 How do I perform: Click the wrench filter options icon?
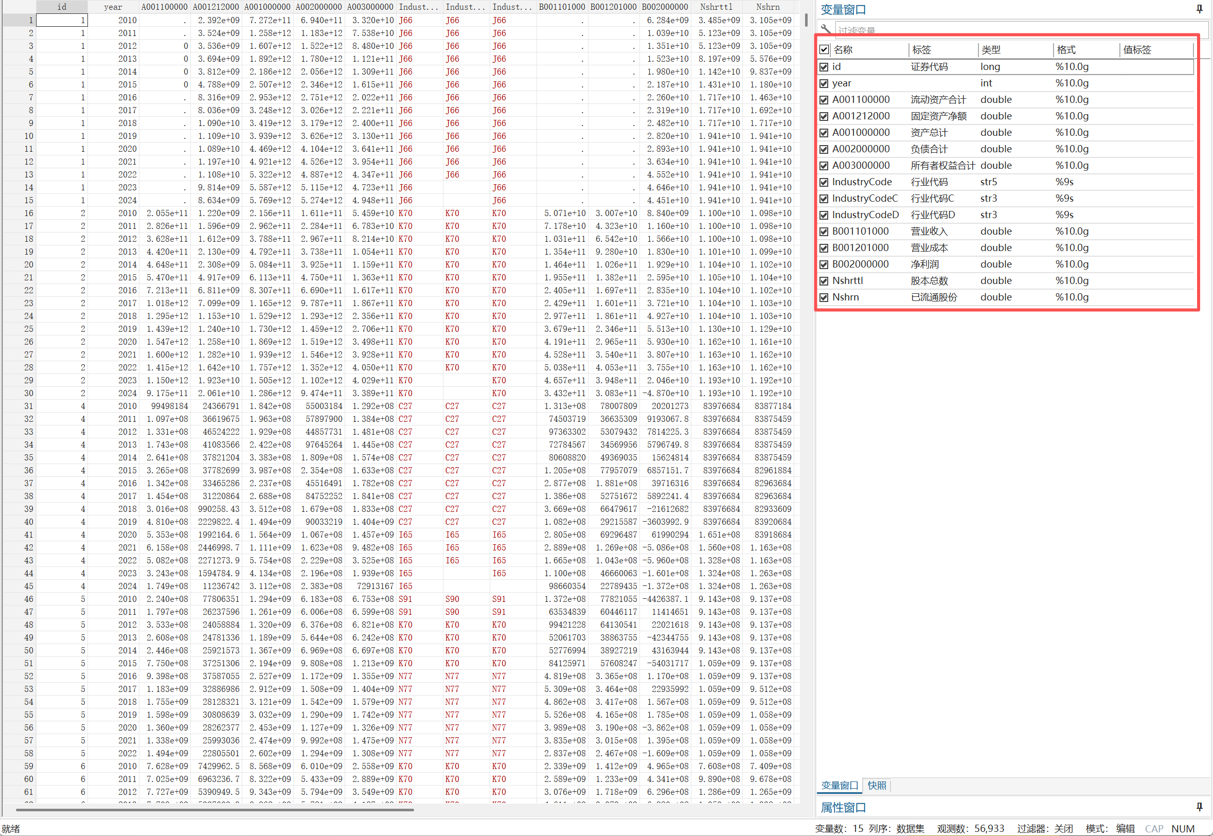point(826,29)
